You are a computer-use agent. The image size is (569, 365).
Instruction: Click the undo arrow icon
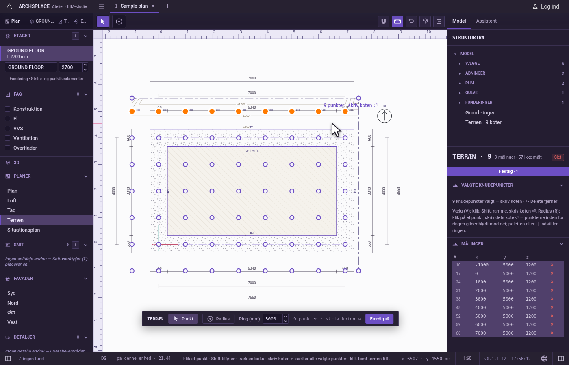pyautogui.click(x=411, y=21)
